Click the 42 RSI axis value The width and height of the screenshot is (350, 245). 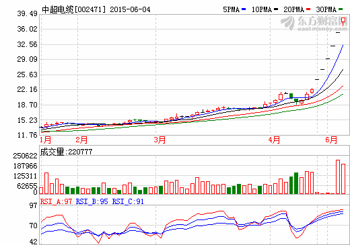33,242
